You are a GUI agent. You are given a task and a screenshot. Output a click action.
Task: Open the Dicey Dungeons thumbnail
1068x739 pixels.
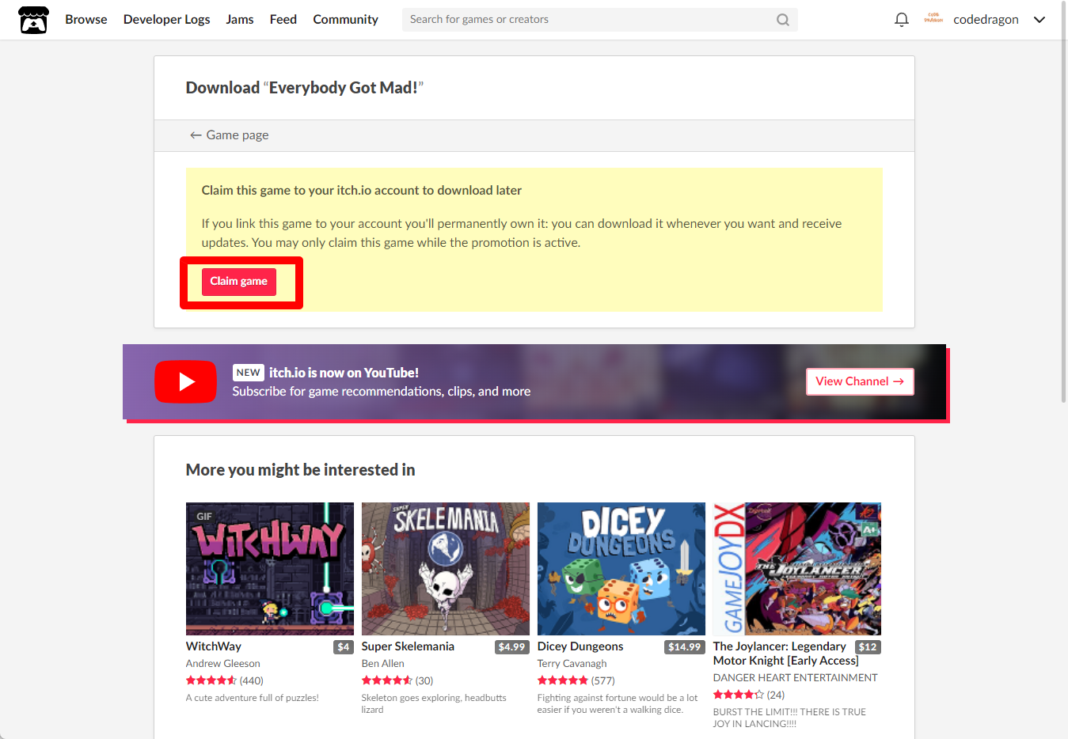click(x=621, y=569)
